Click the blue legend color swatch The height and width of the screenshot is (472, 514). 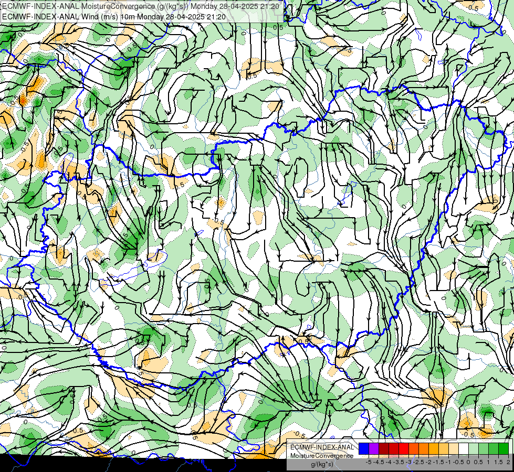[364, 448]
